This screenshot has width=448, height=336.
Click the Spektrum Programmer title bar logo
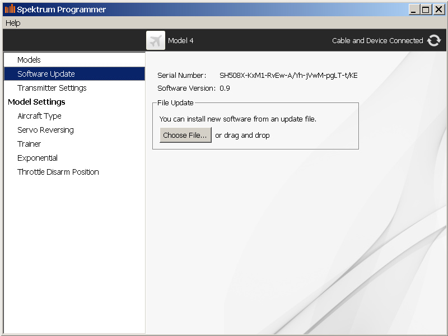[10, 9]
